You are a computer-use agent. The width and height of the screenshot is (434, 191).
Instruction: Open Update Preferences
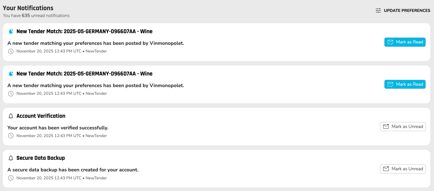[407, 11]
